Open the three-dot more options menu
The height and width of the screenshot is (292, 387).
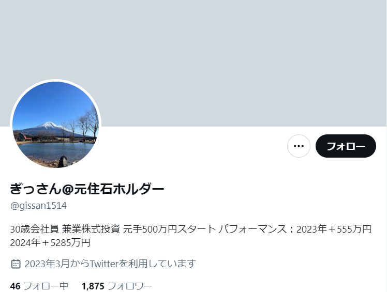point(299,146)
